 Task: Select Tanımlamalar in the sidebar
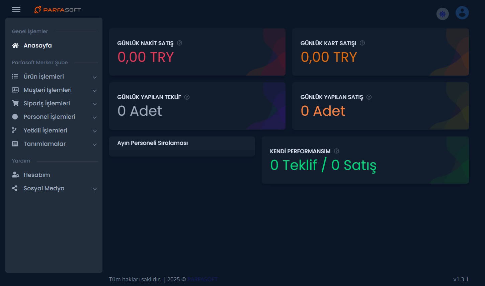pyautogui.click(x=45, y=144)
